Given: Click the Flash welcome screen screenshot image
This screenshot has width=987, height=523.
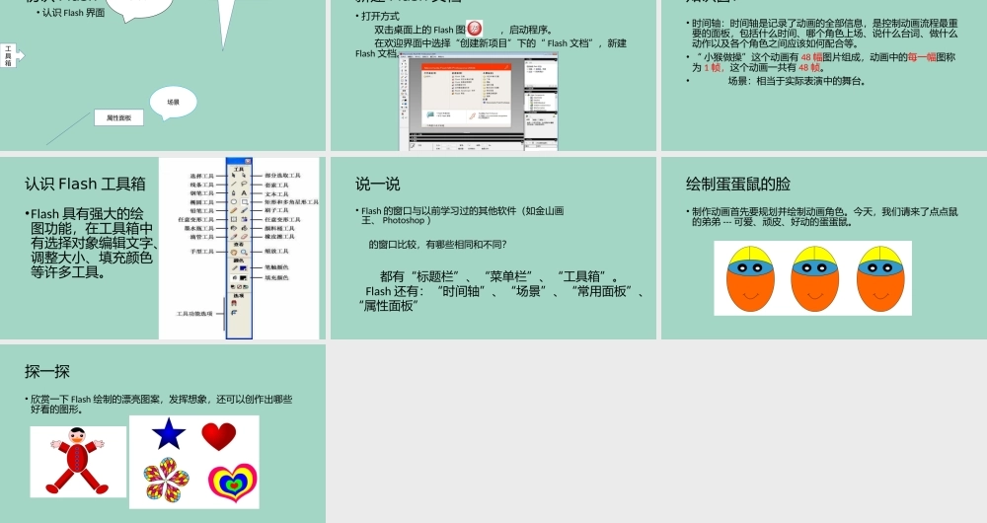Looking at the screenshot, I should coord(479,102).
